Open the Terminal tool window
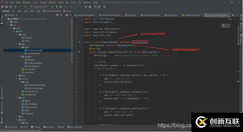This screenshot has width=243, height=132. (36, 127)
